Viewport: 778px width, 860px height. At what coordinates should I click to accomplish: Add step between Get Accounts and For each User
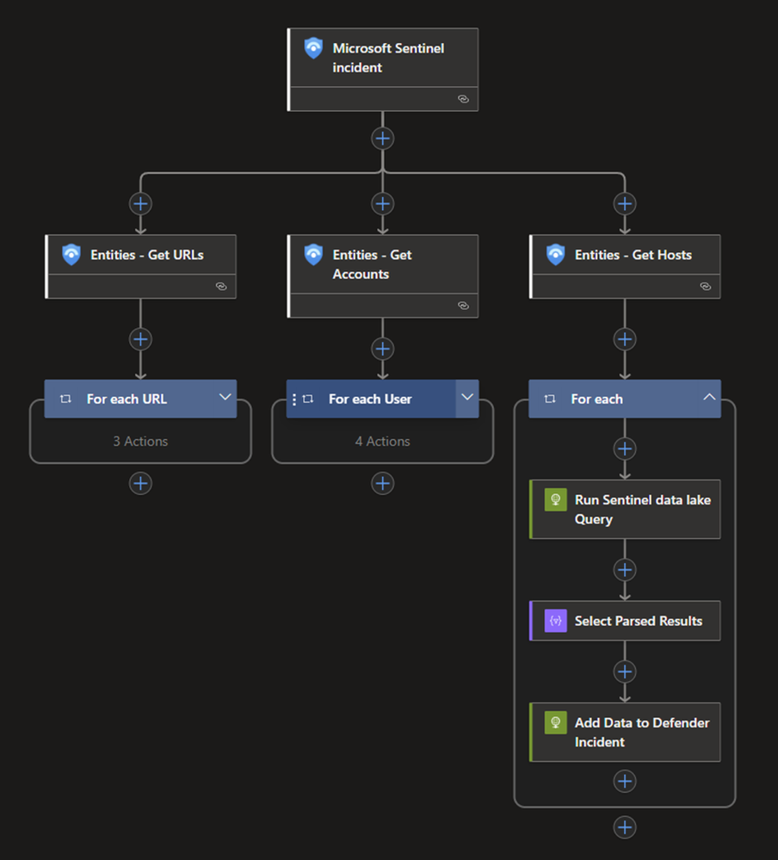point(383,349)
